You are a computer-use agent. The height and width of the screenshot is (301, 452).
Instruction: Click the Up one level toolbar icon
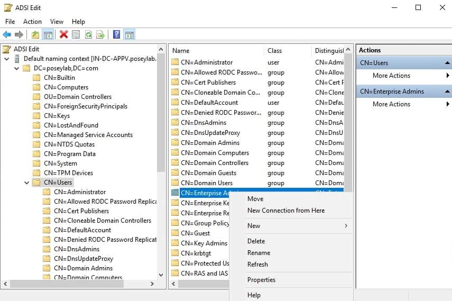35,35
